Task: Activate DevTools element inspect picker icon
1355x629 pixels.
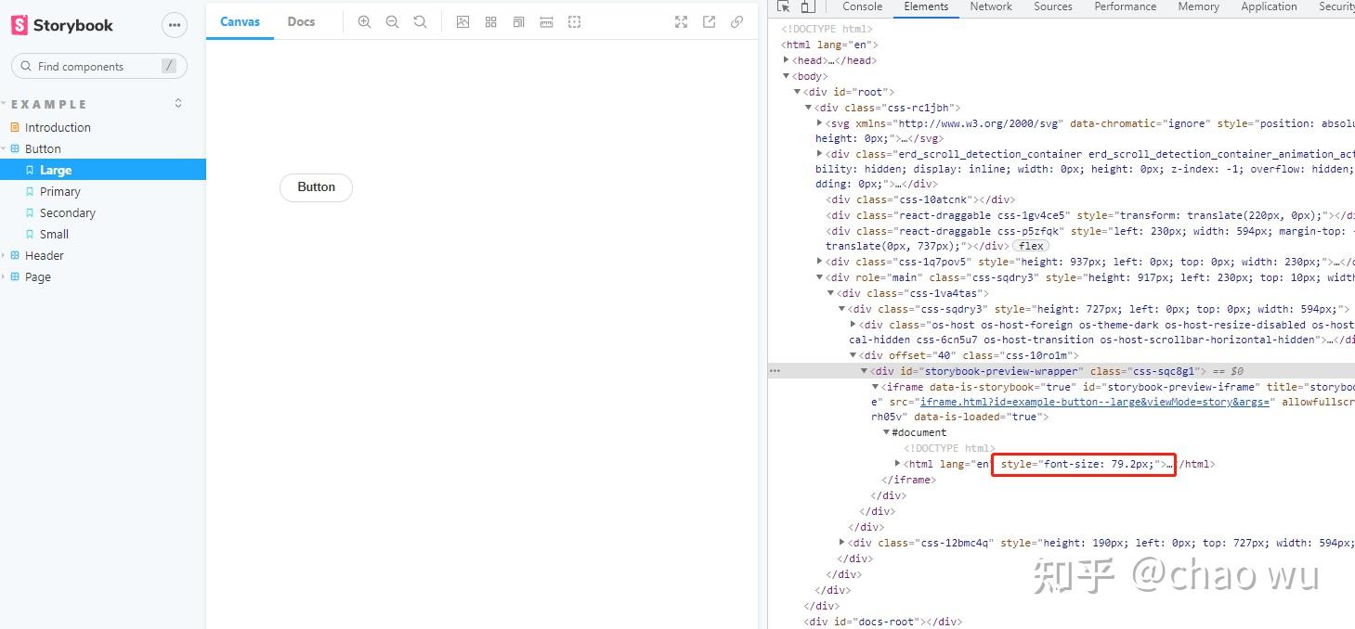Action: 783,6
